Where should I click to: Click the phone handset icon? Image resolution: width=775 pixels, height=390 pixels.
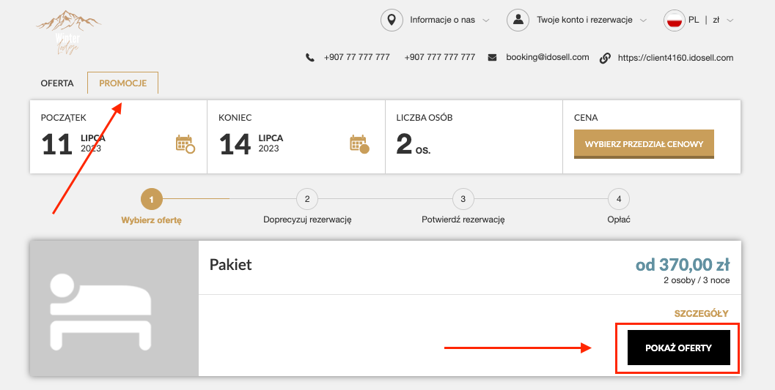[310, 58]
